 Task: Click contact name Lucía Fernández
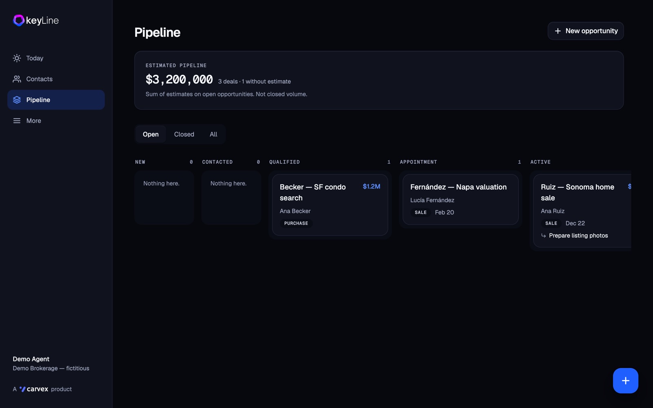click(432, 200)
